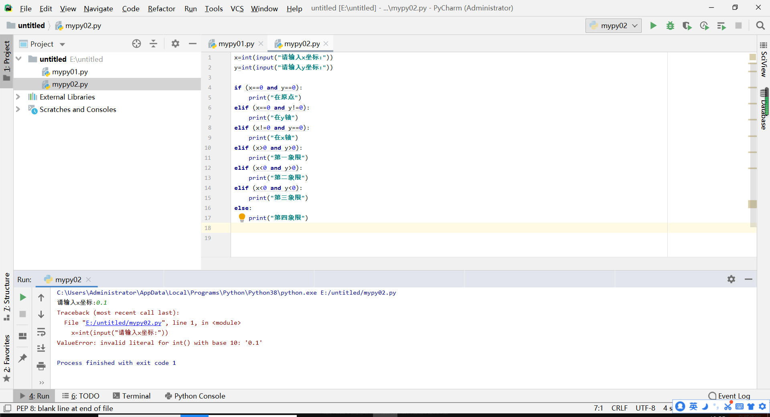Toggle the 7: Structure tool window
The image size is (770, 417).
coord(7,296)
